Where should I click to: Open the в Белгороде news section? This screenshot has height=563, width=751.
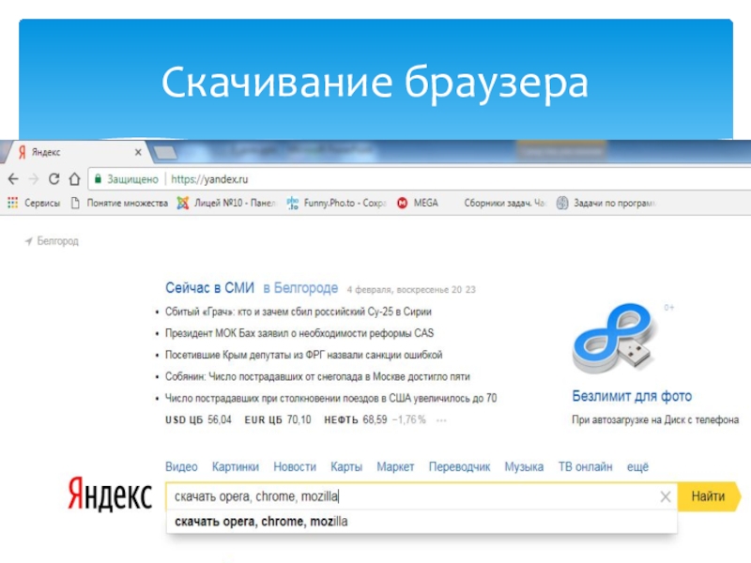(x=300, y=288)
